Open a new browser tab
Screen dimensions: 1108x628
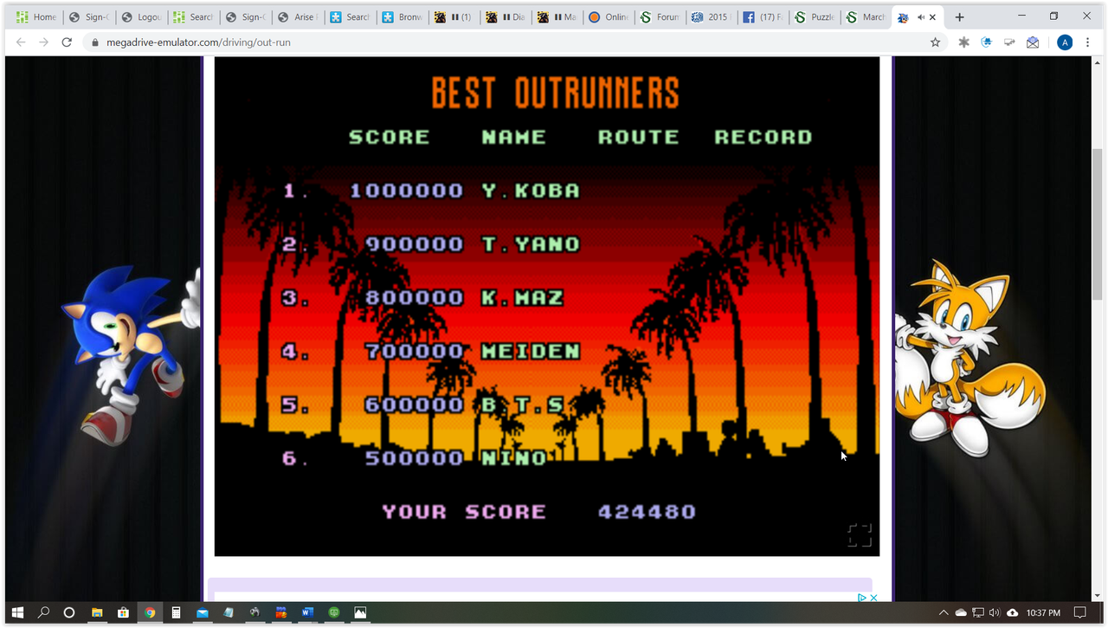(959, 16)
